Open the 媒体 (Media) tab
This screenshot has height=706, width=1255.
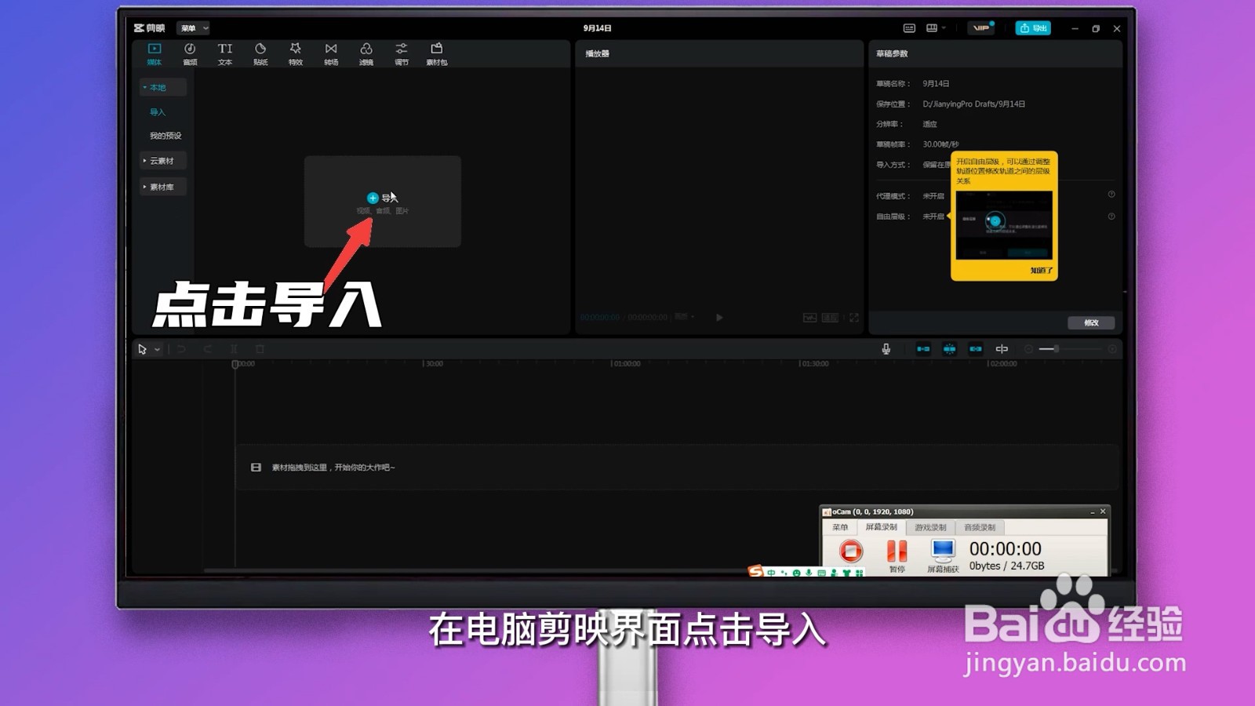(155, 53)
